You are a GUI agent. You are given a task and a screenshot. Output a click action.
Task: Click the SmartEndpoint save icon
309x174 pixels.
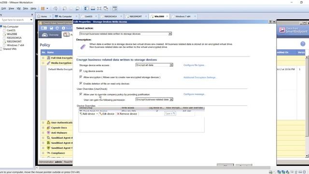click(52, 28)
